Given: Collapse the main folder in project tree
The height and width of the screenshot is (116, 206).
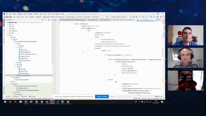Looking at the screenshot, I should 10,37.
